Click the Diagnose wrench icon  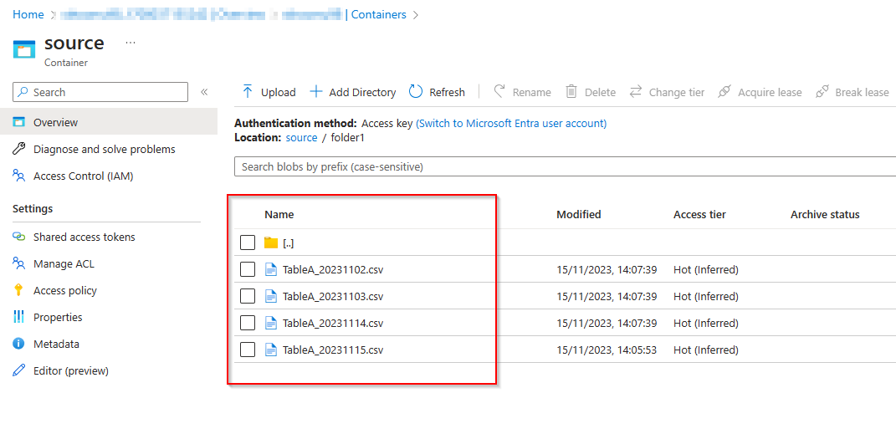coord(19,149)
